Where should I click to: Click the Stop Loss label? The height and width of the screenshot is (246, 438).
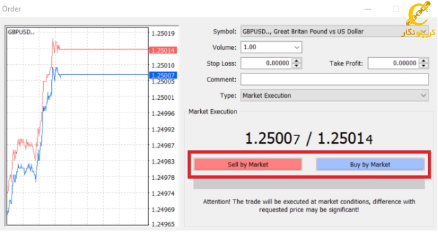pos(221,63)
